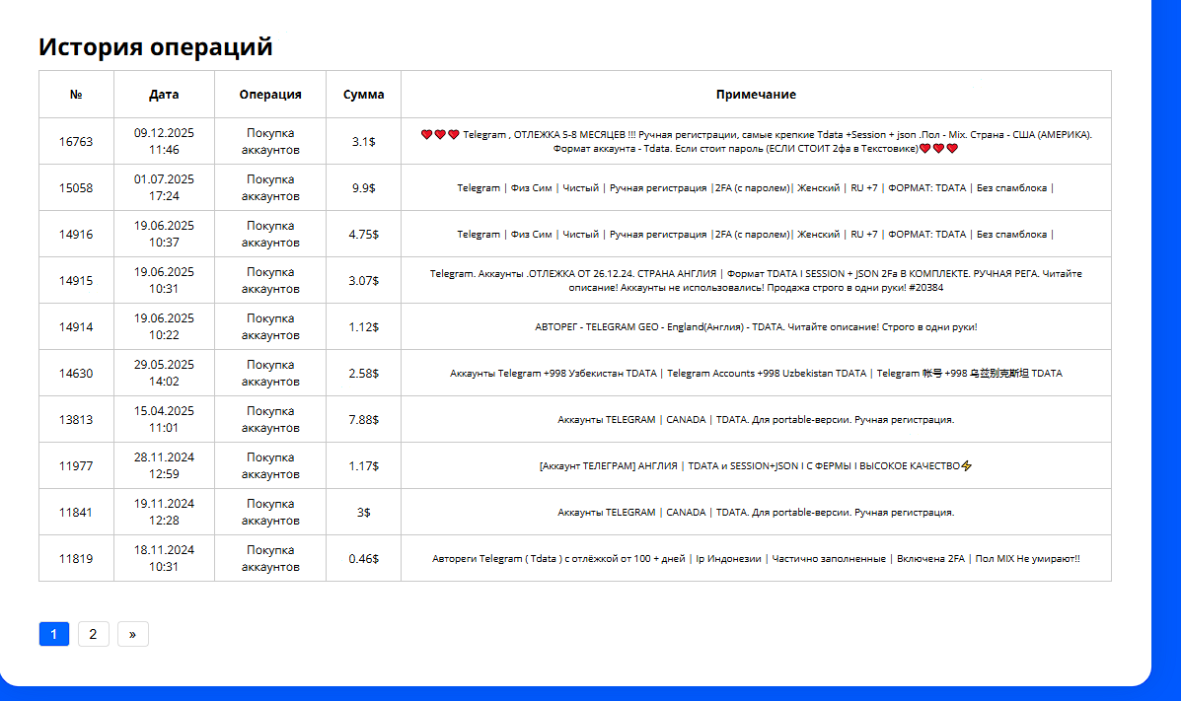Viewport: 1181px width, 701px height.
Task: Click the lightning bolt emoji in row 11977
Action: (x=966, y=466)
